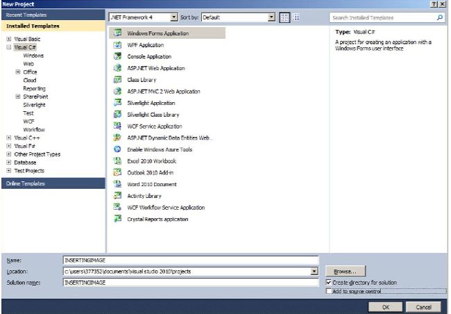This screenshot has width=451, height=314.
Task: Click the Name input field
Action: pos(191,260)
